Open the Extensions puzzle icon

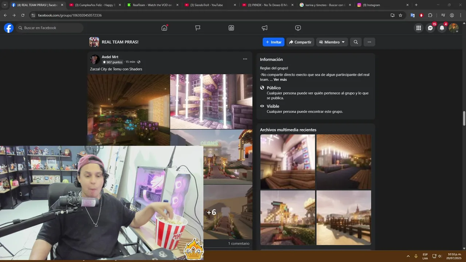point(430,15)
